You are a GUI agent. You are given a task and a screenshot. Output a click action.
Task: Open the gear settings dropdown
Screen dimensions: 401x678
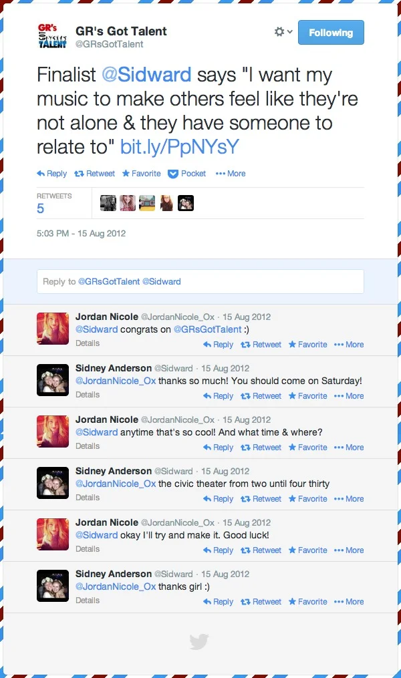coord(283,32)
